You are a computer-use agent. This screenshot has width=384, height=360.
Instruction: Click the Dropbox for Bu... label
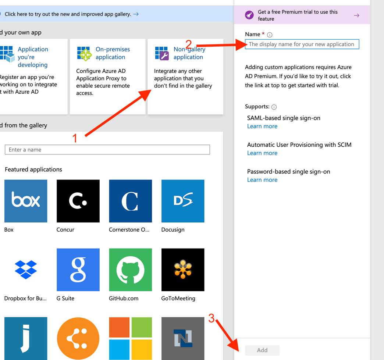(25, 299)
